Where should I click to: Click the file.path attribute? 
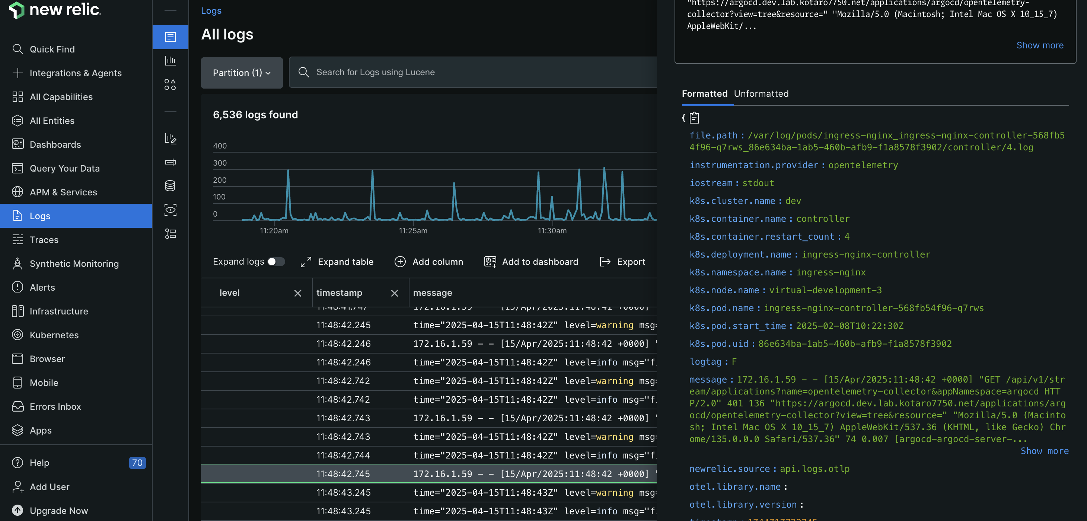click(x=714, y=135)
